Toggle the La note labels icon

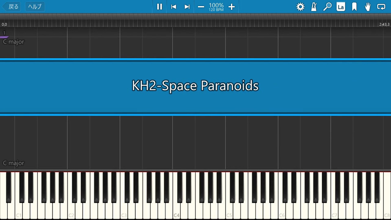point(340,7)
